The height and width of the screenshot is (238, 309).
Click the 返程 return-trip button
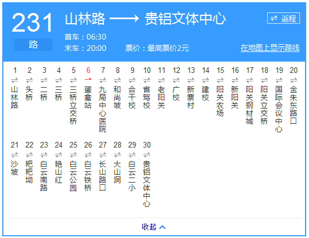tap(284, 18)
